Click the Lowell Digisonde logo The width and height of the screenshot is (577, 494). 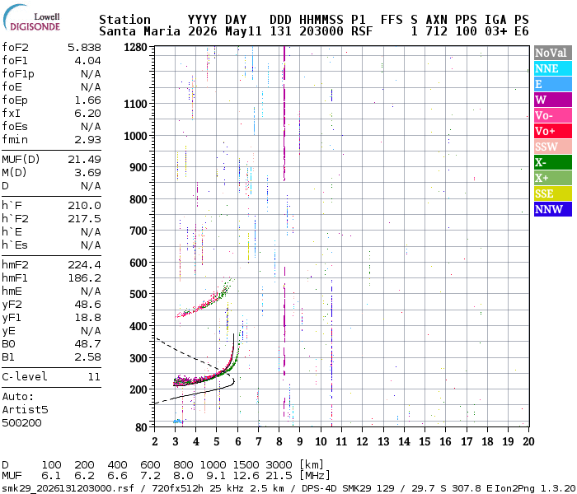31,18
